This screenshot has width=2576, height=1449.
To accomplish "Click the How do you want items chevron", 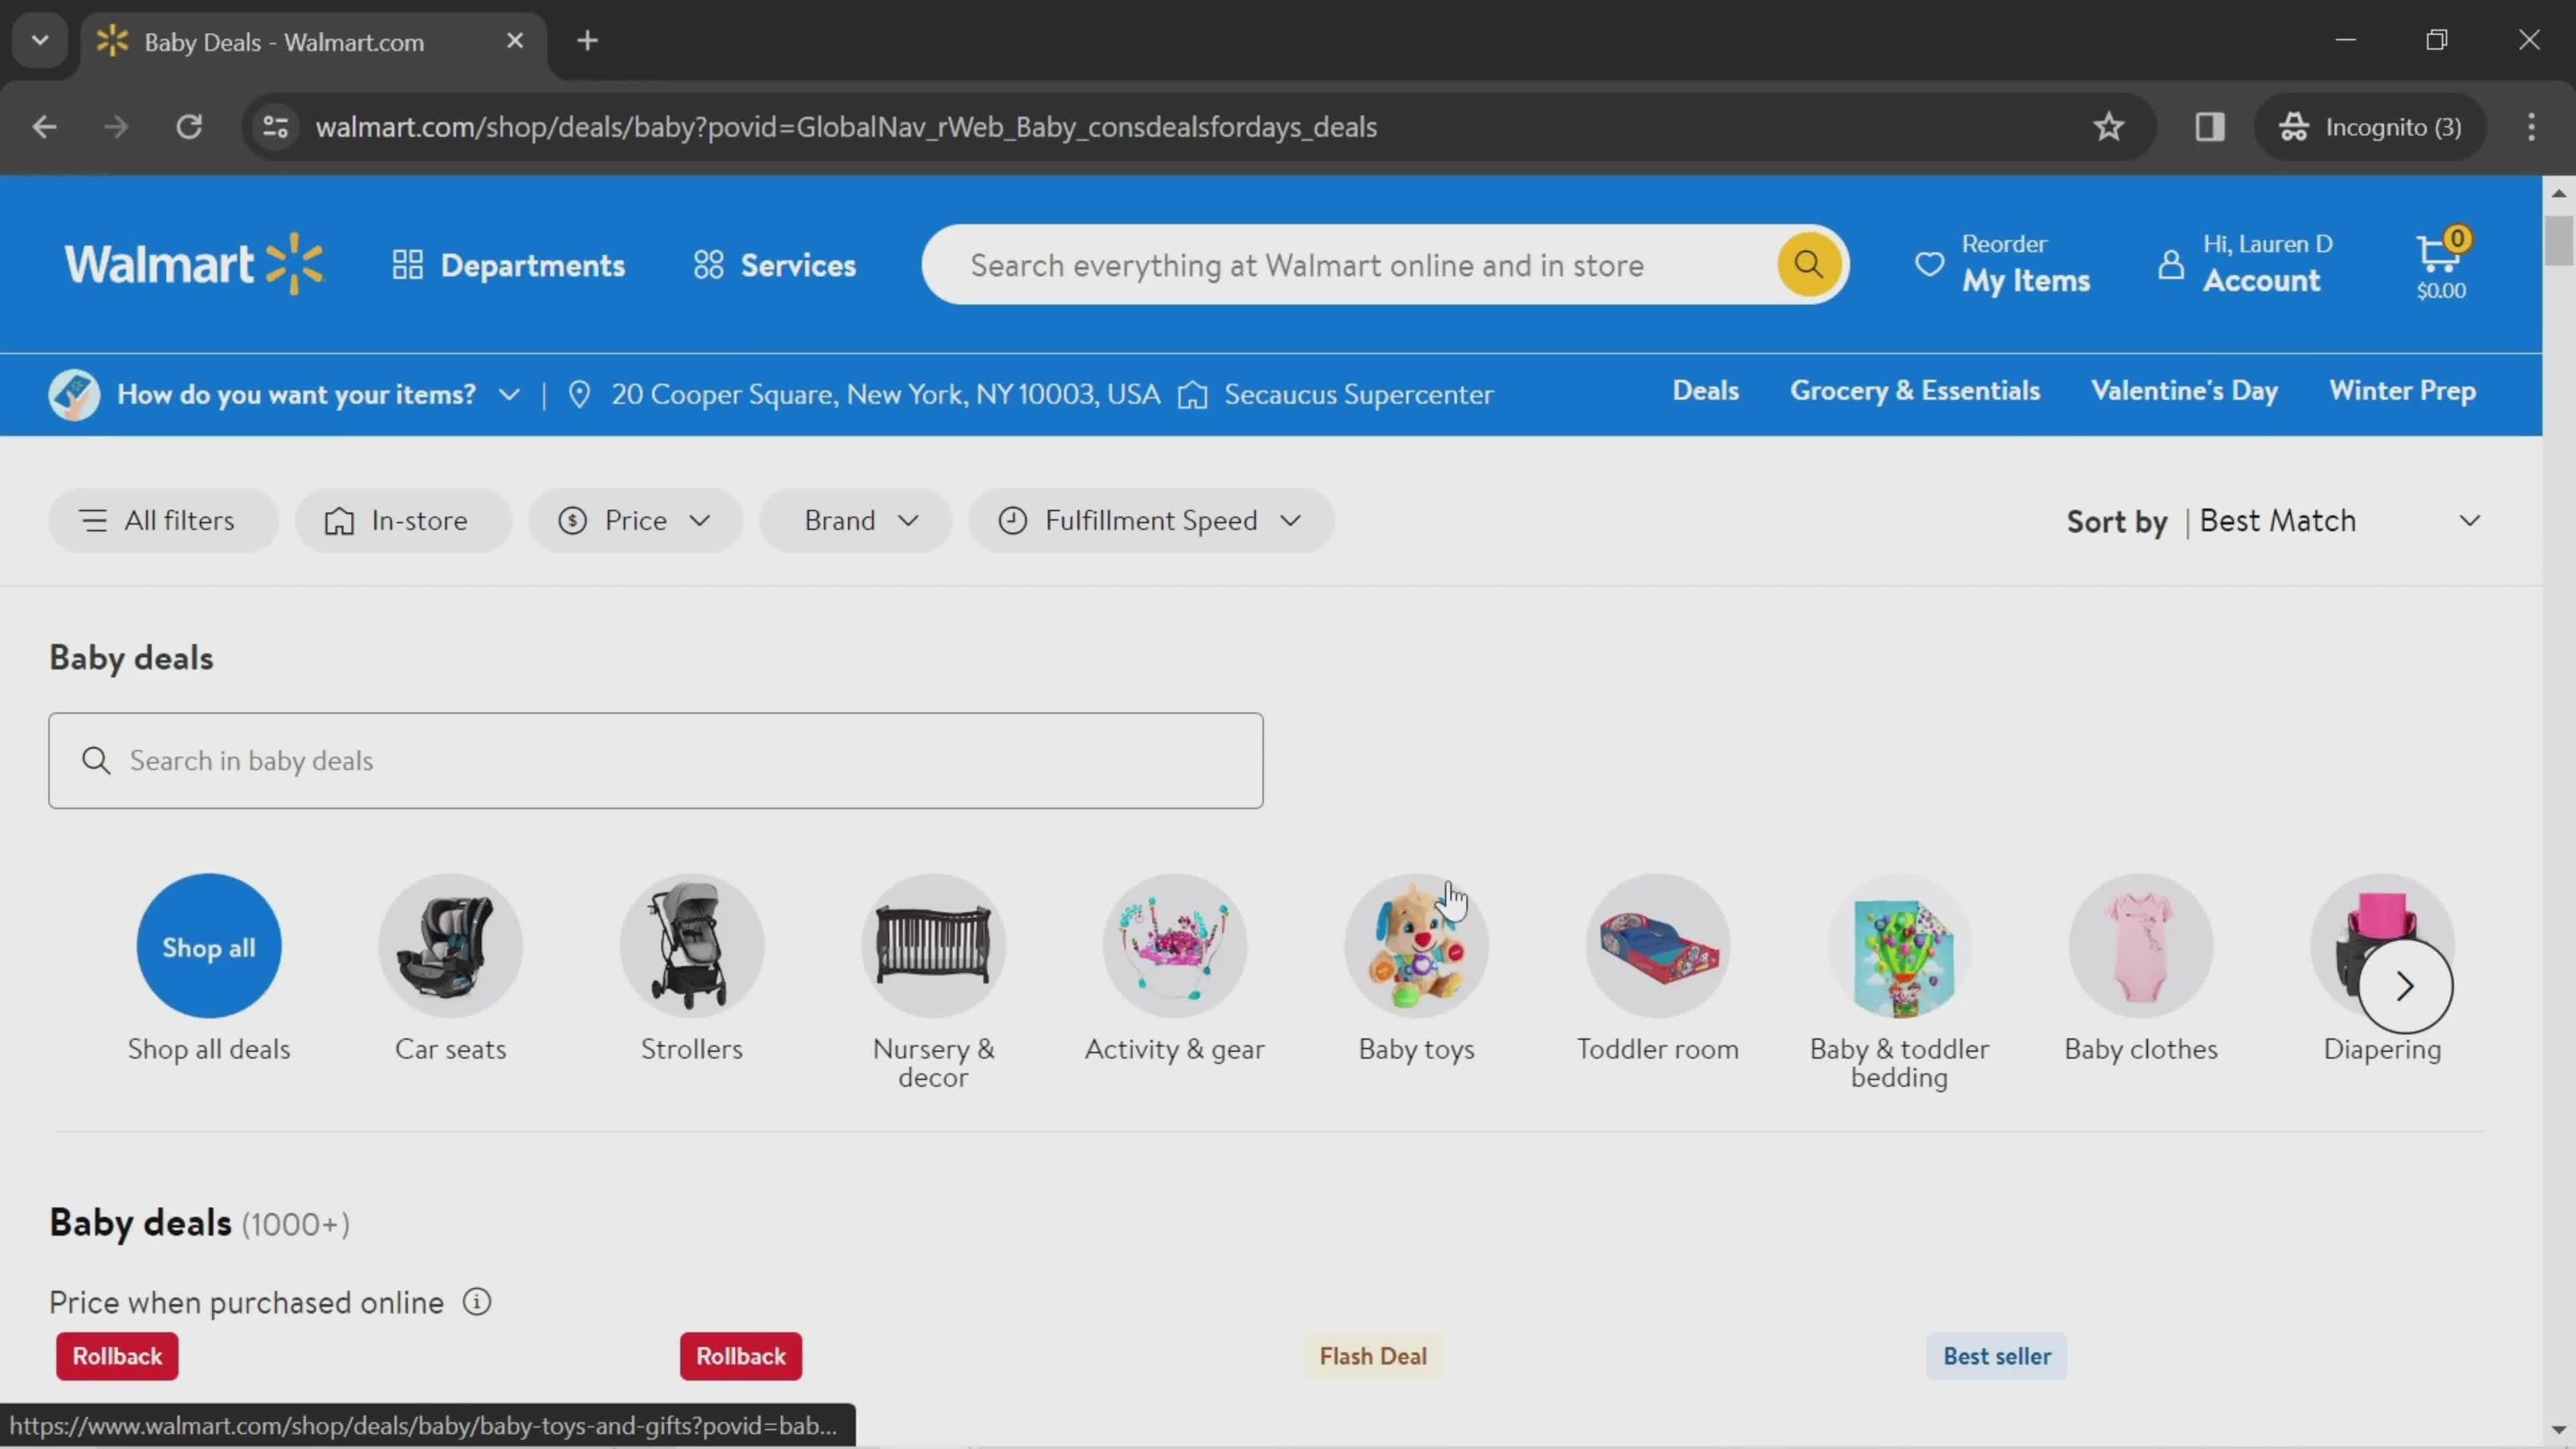I will click(510, 392).
